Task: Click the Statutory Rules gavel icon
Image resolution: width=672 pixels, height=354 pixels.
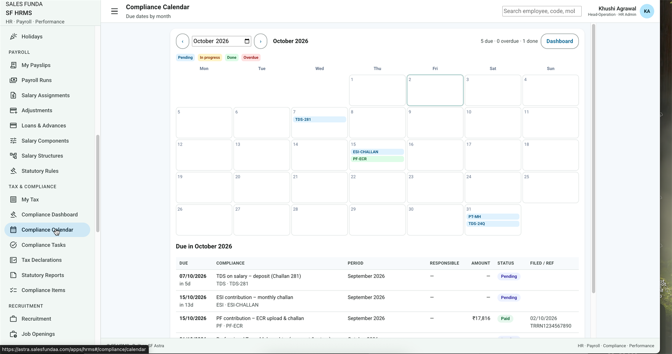Action: (13, 171)
